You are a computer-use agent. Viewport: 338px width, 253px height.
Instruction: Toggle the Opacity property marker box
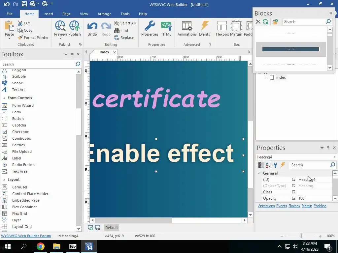[x=293, y=198]
